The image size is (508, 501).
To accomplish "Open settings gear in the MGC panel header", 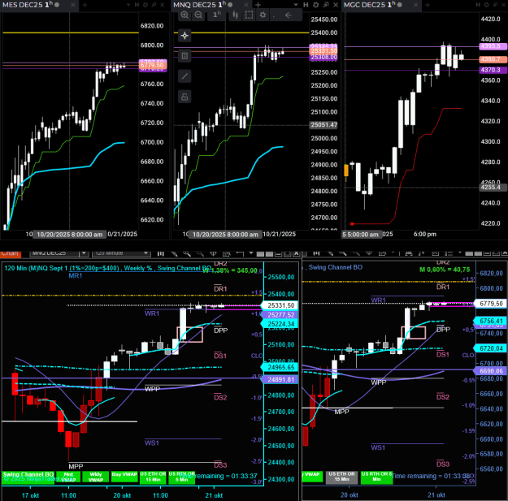I will [487, 5].
